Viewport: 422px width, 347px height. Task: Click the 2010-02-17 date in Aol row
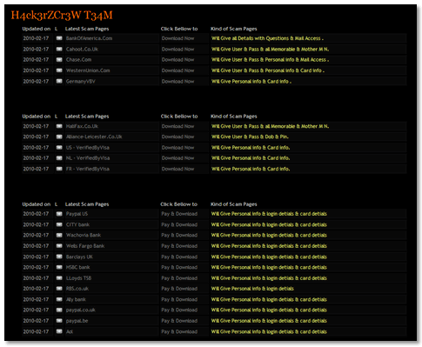(36, 331)
